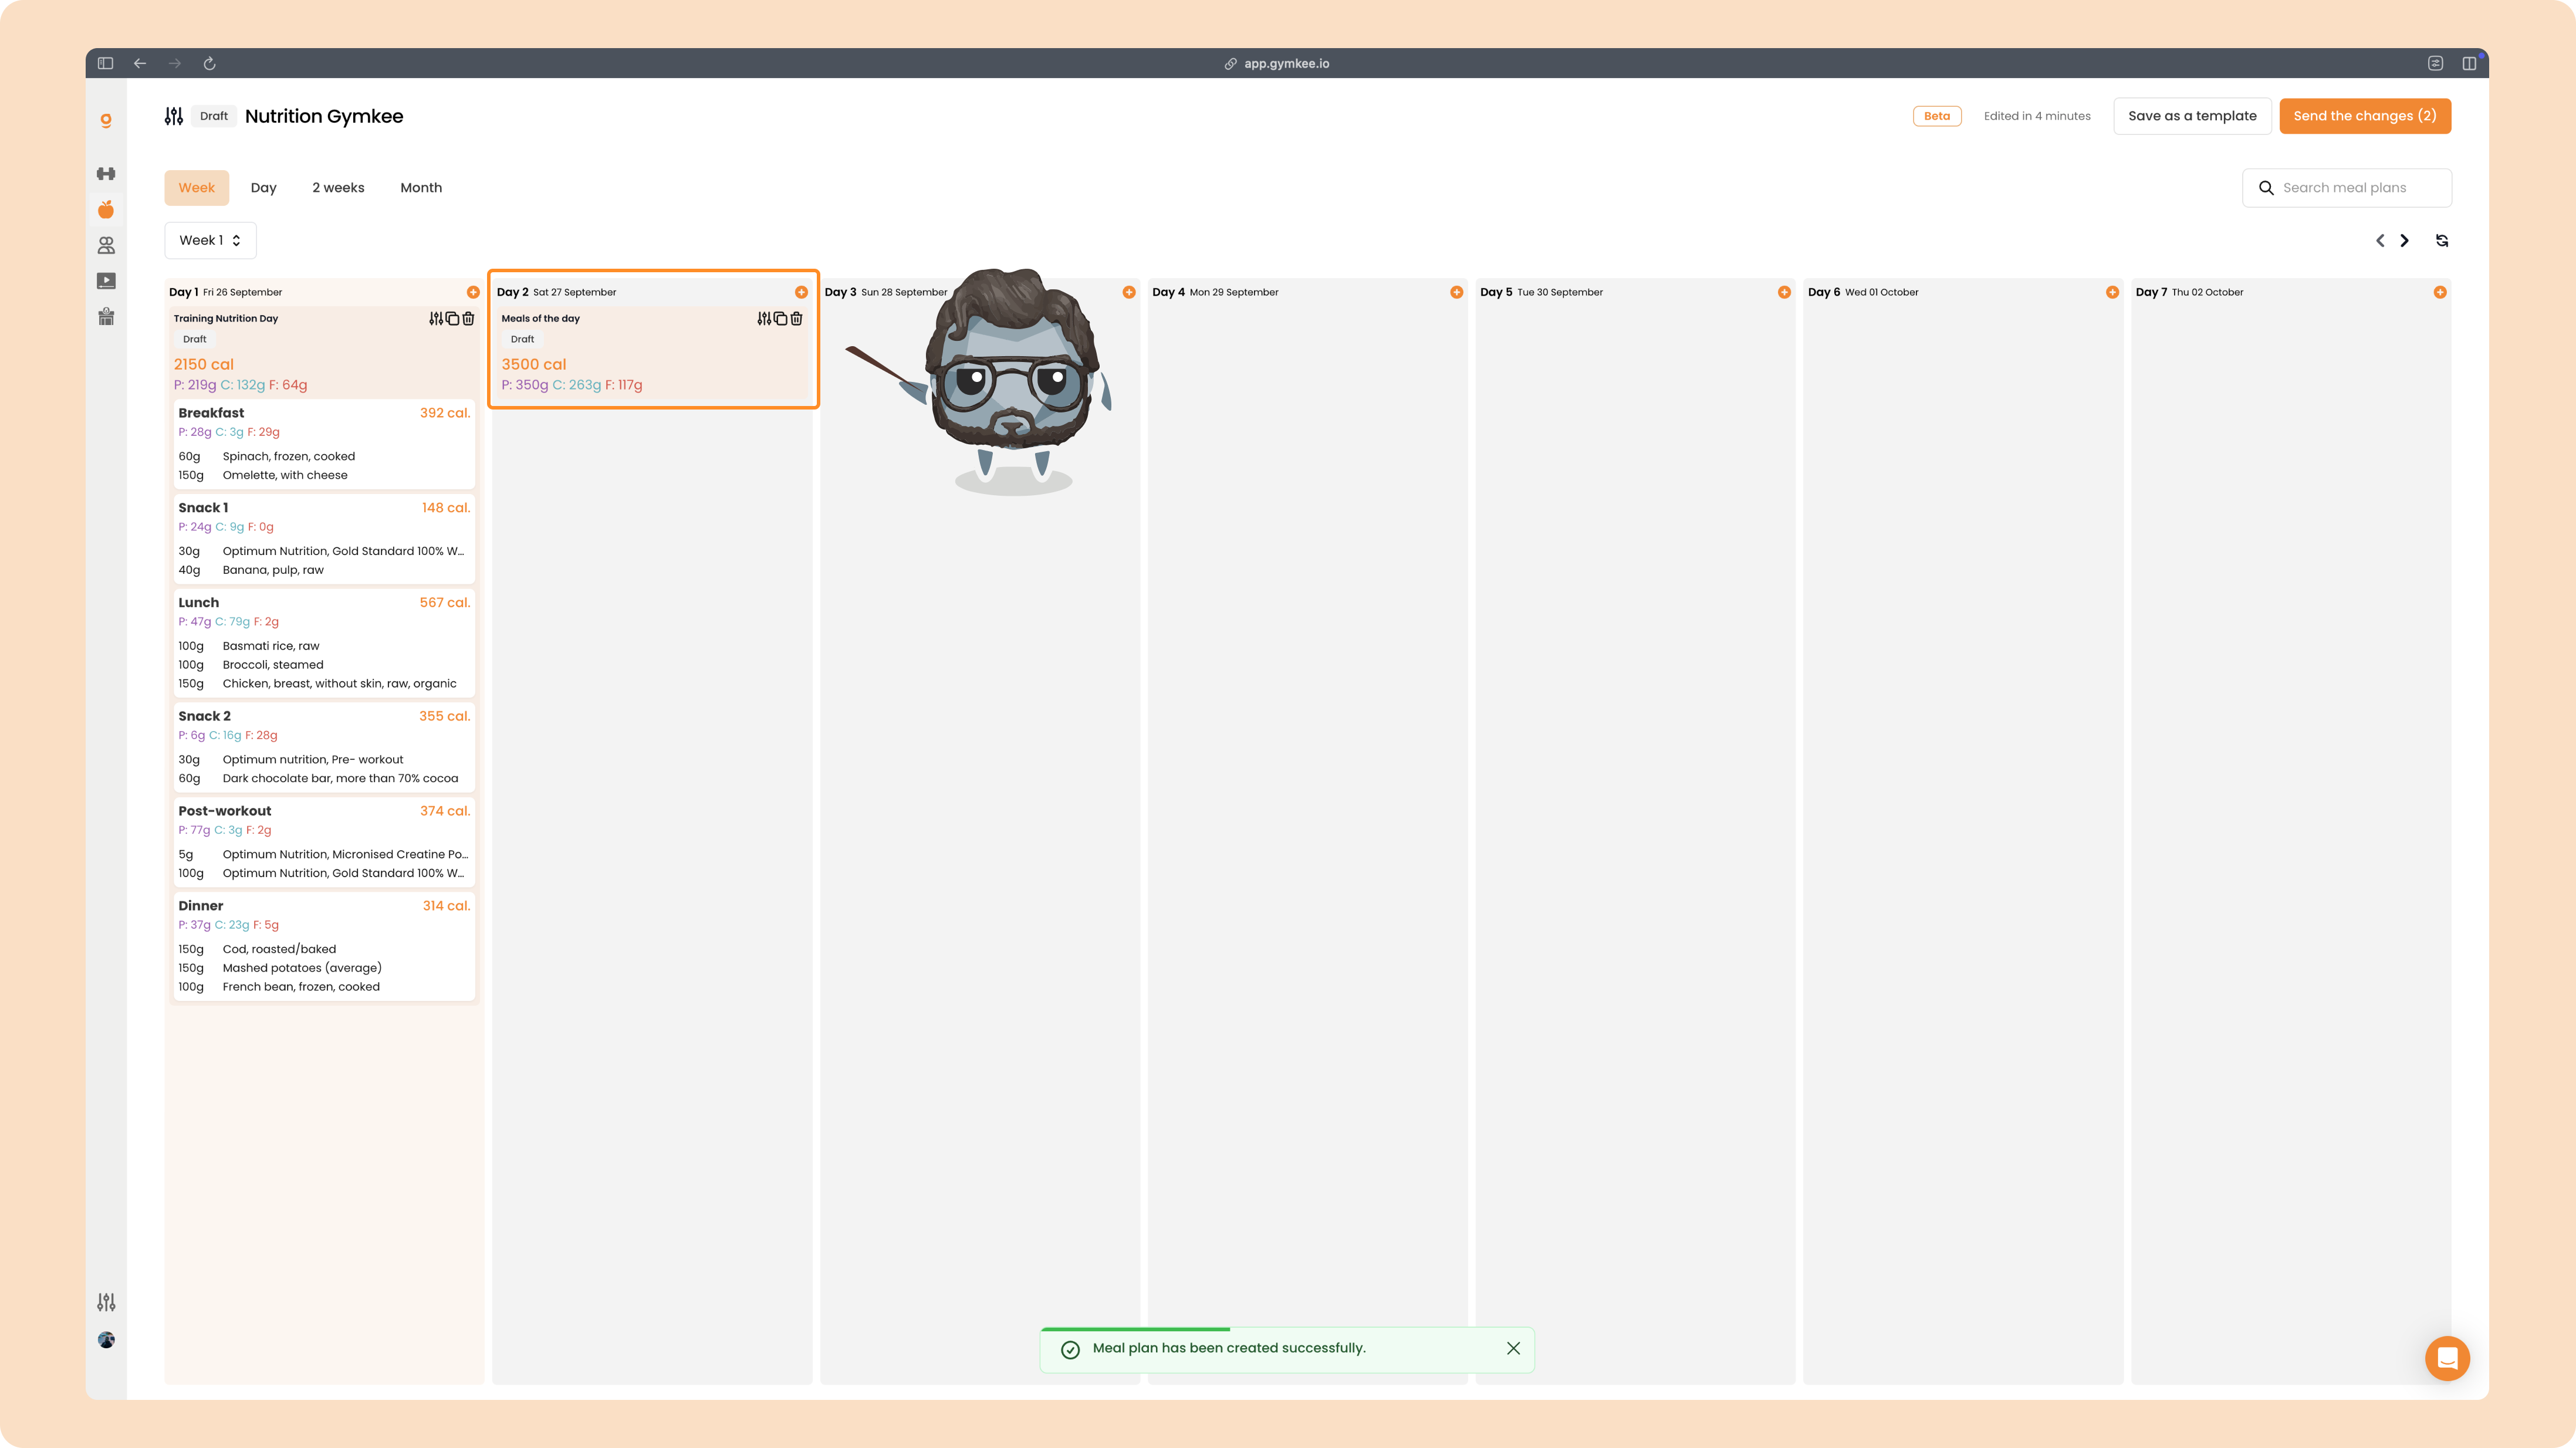Open the gift rewards sidebar icon
Viewport: 2576px width, 1448px height.
[106, 317]
